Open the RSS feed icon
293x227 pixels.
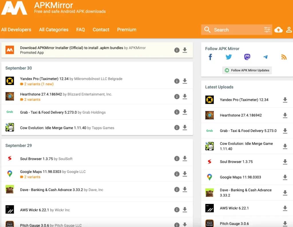click(284, 57)
